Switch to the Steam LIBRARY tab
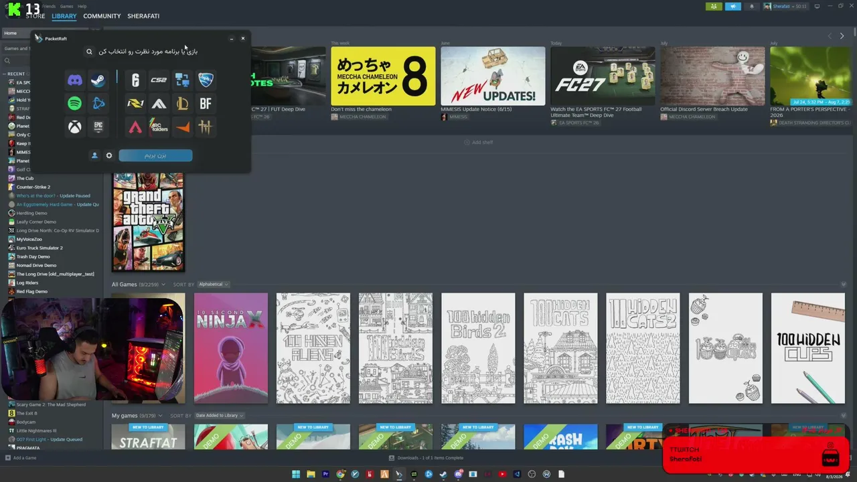Viewport: 857px width, 482px height. pos(64,16)
